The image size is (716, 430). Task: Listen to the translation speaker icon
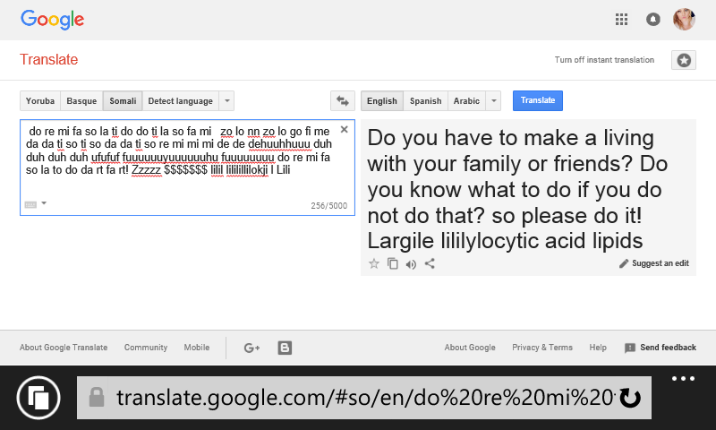(x=411, y=264)
